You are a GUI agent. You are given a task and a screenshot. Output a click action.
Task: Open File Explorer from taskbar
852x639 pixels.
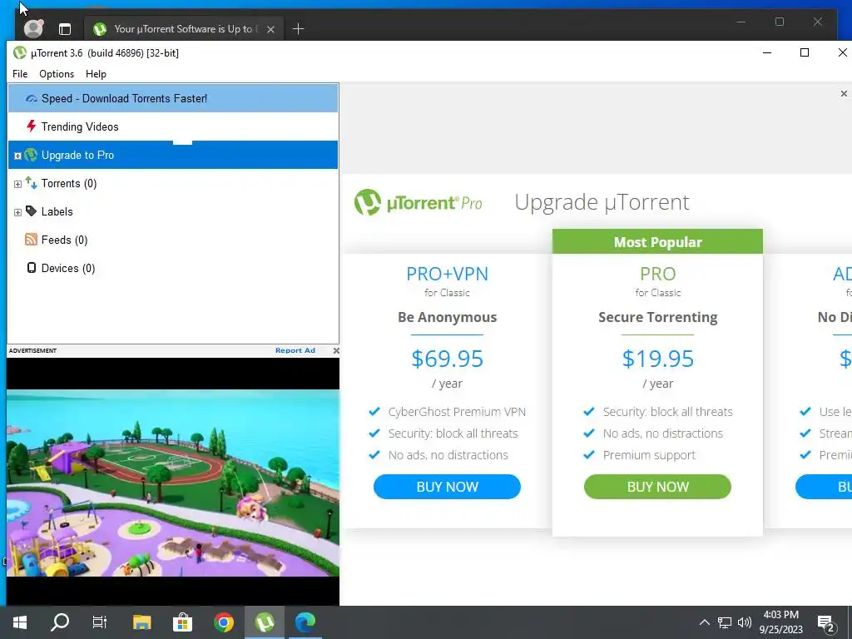pos(141,622)
